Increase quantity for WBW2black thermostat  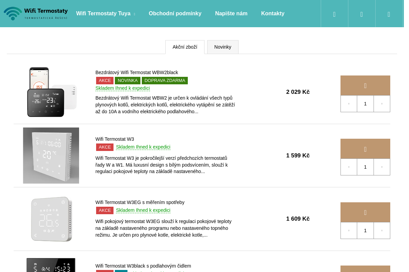382,104
